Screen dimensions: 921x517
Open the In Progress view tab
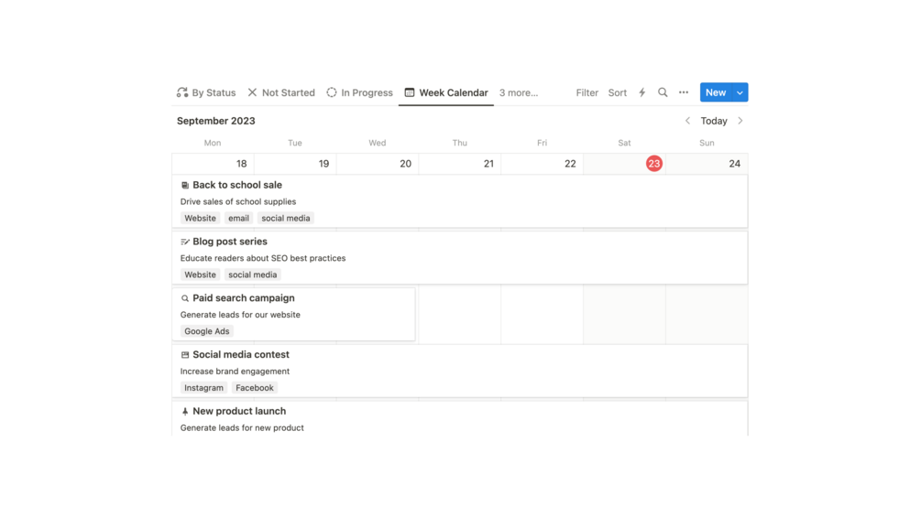click(359, 92)
